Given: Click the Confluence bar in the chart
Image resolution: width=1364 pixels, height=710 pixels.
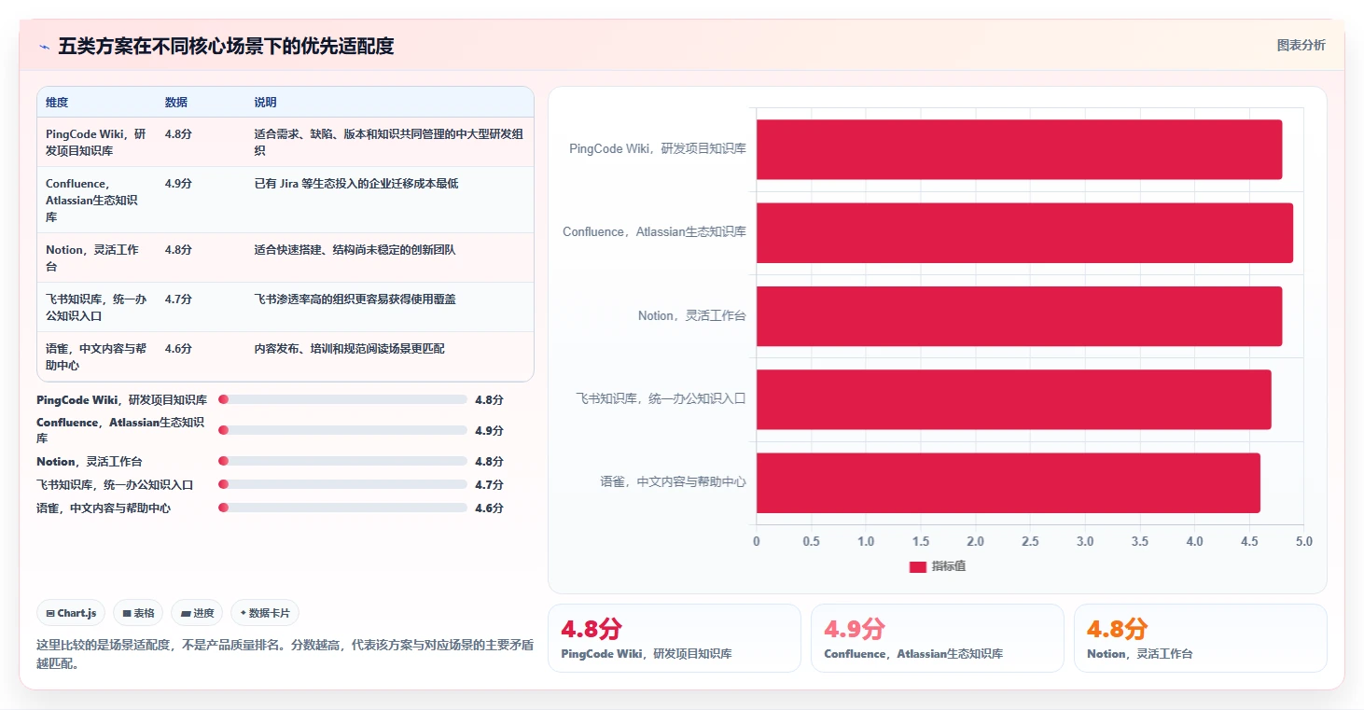Looking at the screenshot, I should point(1024,232).
